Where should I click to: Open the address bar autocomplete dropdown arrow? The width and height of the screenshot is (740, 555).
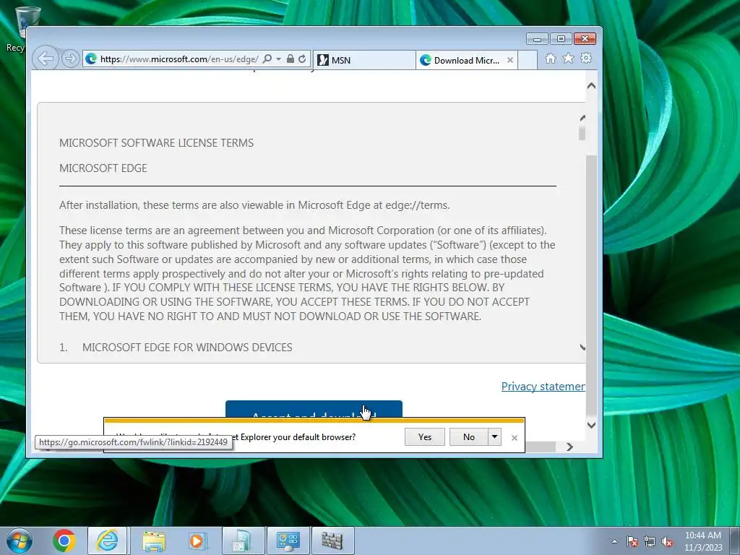(x=278, y=59)
